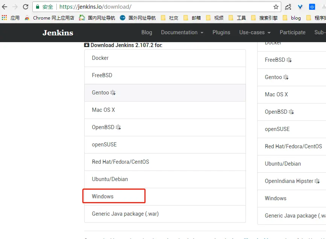
Task: Click the gear beside OpenIndiana Hipster
Action: pyautogui.click(x=317, y=181)
